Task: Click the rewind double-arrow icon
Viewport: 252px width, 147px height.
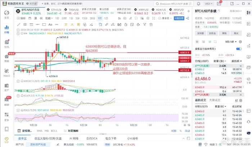Action: (x=41, y=18)
